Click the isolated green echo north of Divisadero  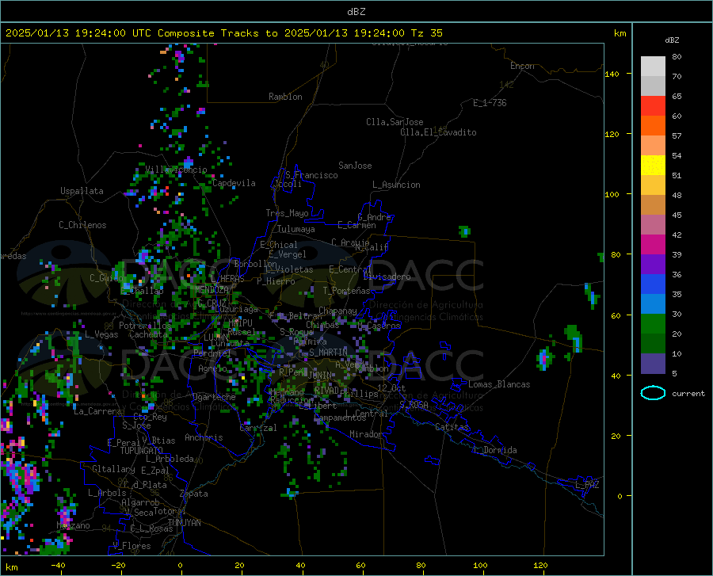pos(464,231)
